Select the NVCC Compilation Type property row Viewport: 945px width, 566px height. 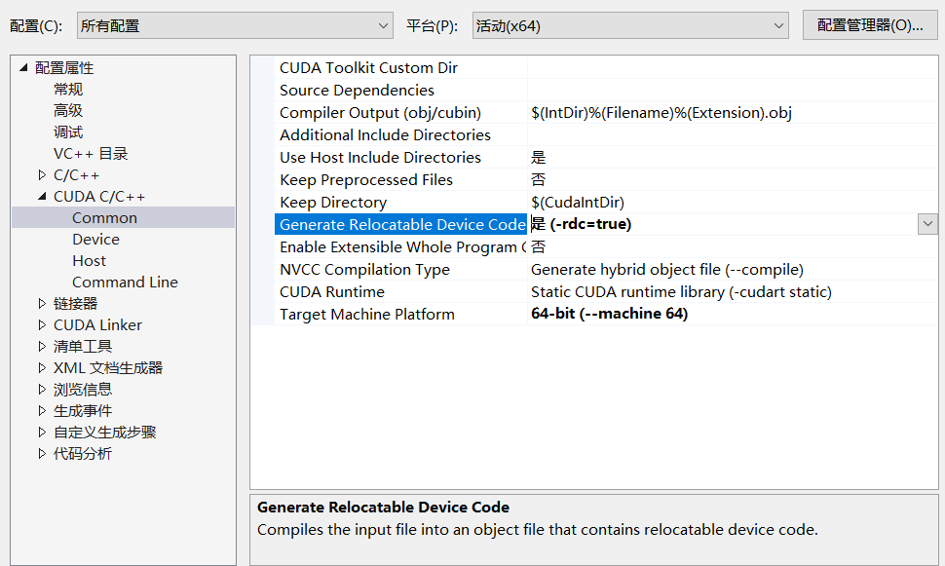pyautogui.click(x=364, y=270)
